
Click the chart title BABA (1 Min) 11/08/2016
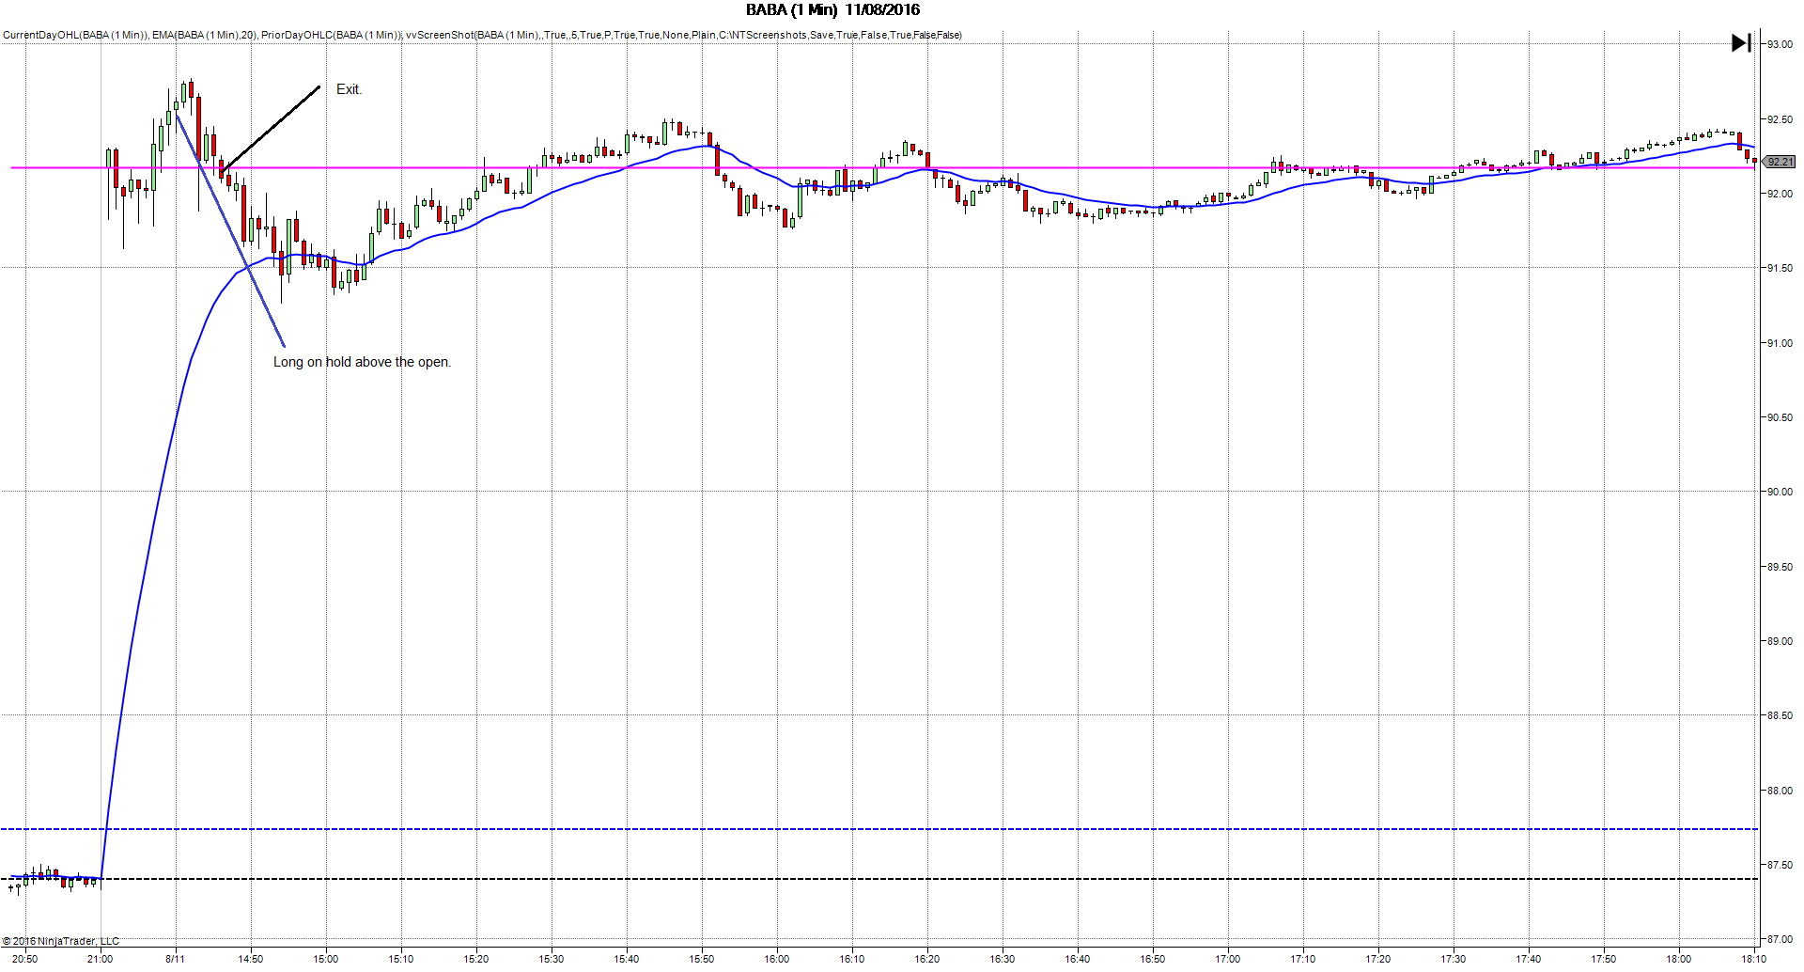click(832, 10)
